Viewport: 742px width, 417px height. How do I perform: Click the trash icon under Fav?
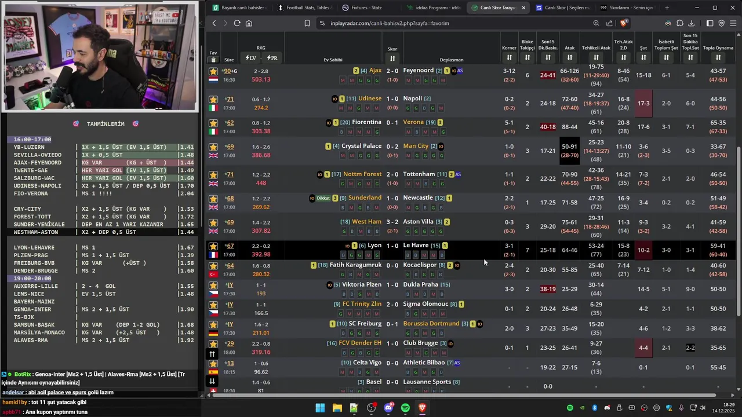(213, 60)
